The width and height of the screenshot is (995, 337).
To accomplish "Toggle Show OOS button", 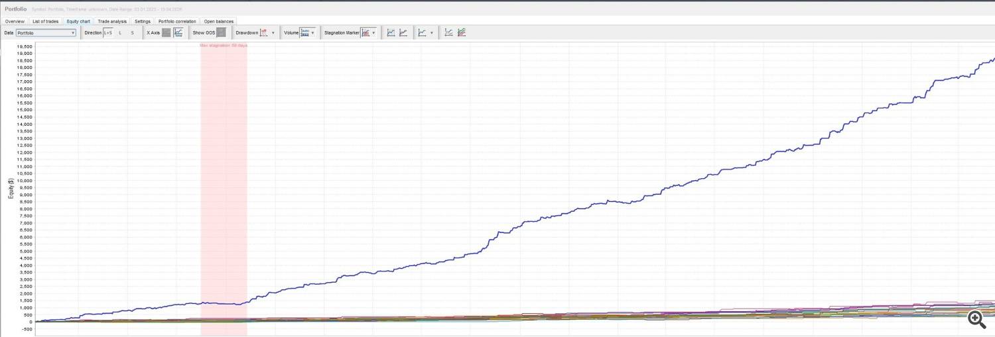I will (x=221, y=32).
